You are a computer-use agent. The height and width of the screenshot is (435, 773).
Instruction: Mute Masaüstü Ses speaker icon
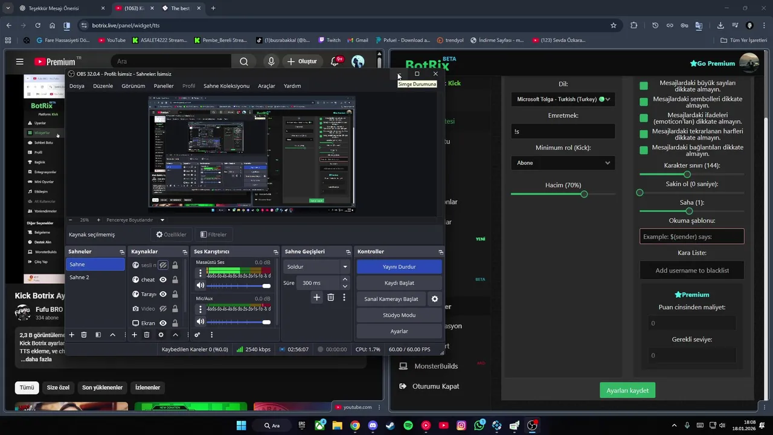[200, 286]
